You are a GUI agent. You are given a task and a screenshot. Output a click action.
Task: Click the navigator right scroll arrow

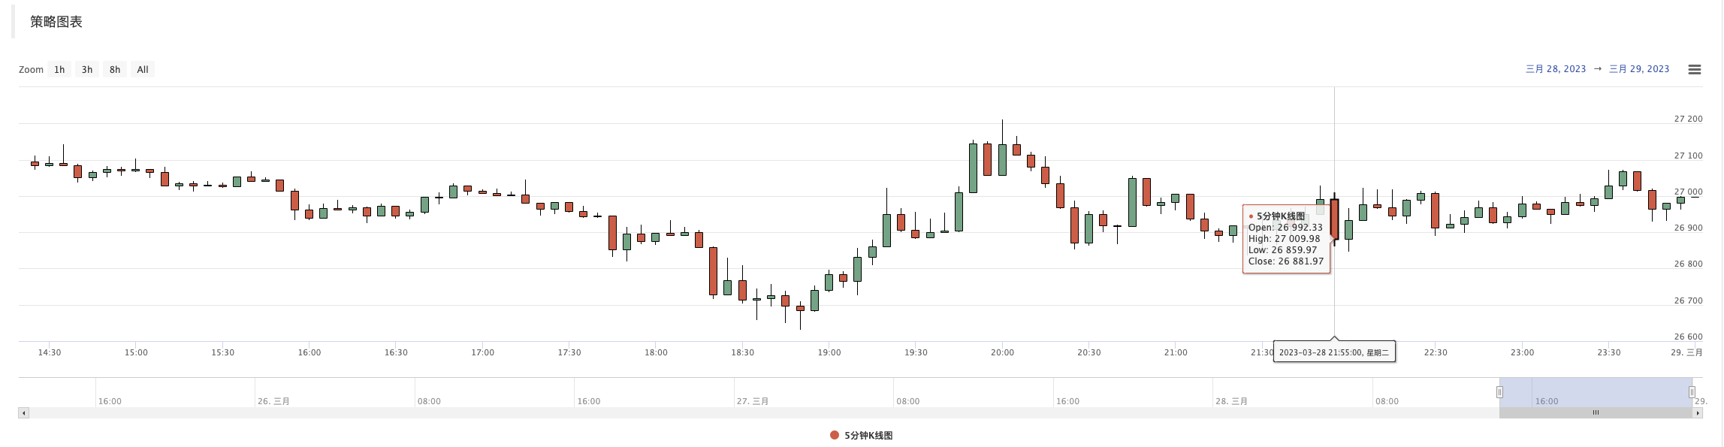1697,412
